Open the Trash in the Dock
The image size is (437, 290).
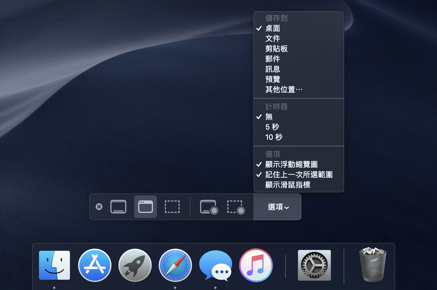coord(373,265)
